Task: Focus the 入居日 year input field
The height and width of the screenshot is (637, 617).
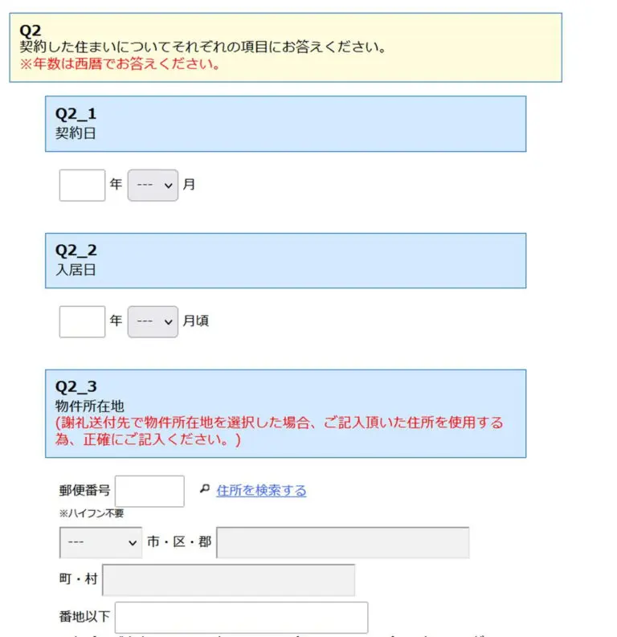Action: pos(82,321)
